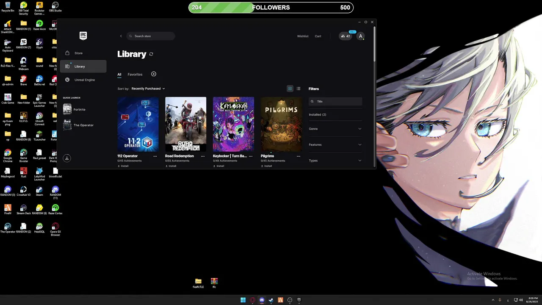542x305 pixels.
Task: Switch to the All tab
Action: (119, 75)
